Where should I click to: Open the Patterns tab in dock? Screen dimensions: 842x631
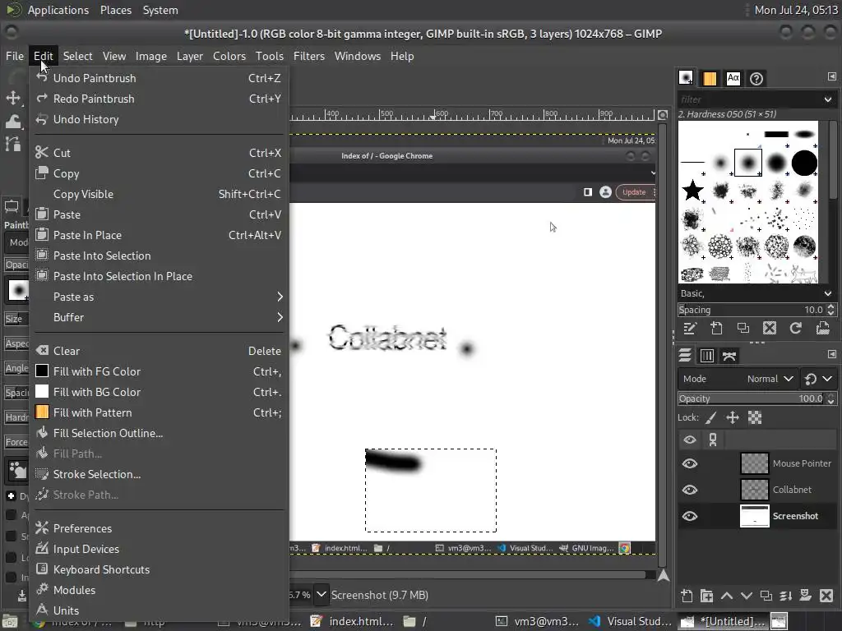[x=710, y=78]
